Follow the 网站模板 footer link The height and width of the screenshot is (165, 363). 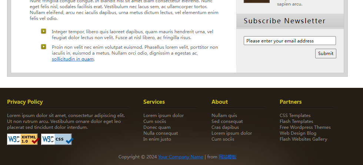[227, 157]
